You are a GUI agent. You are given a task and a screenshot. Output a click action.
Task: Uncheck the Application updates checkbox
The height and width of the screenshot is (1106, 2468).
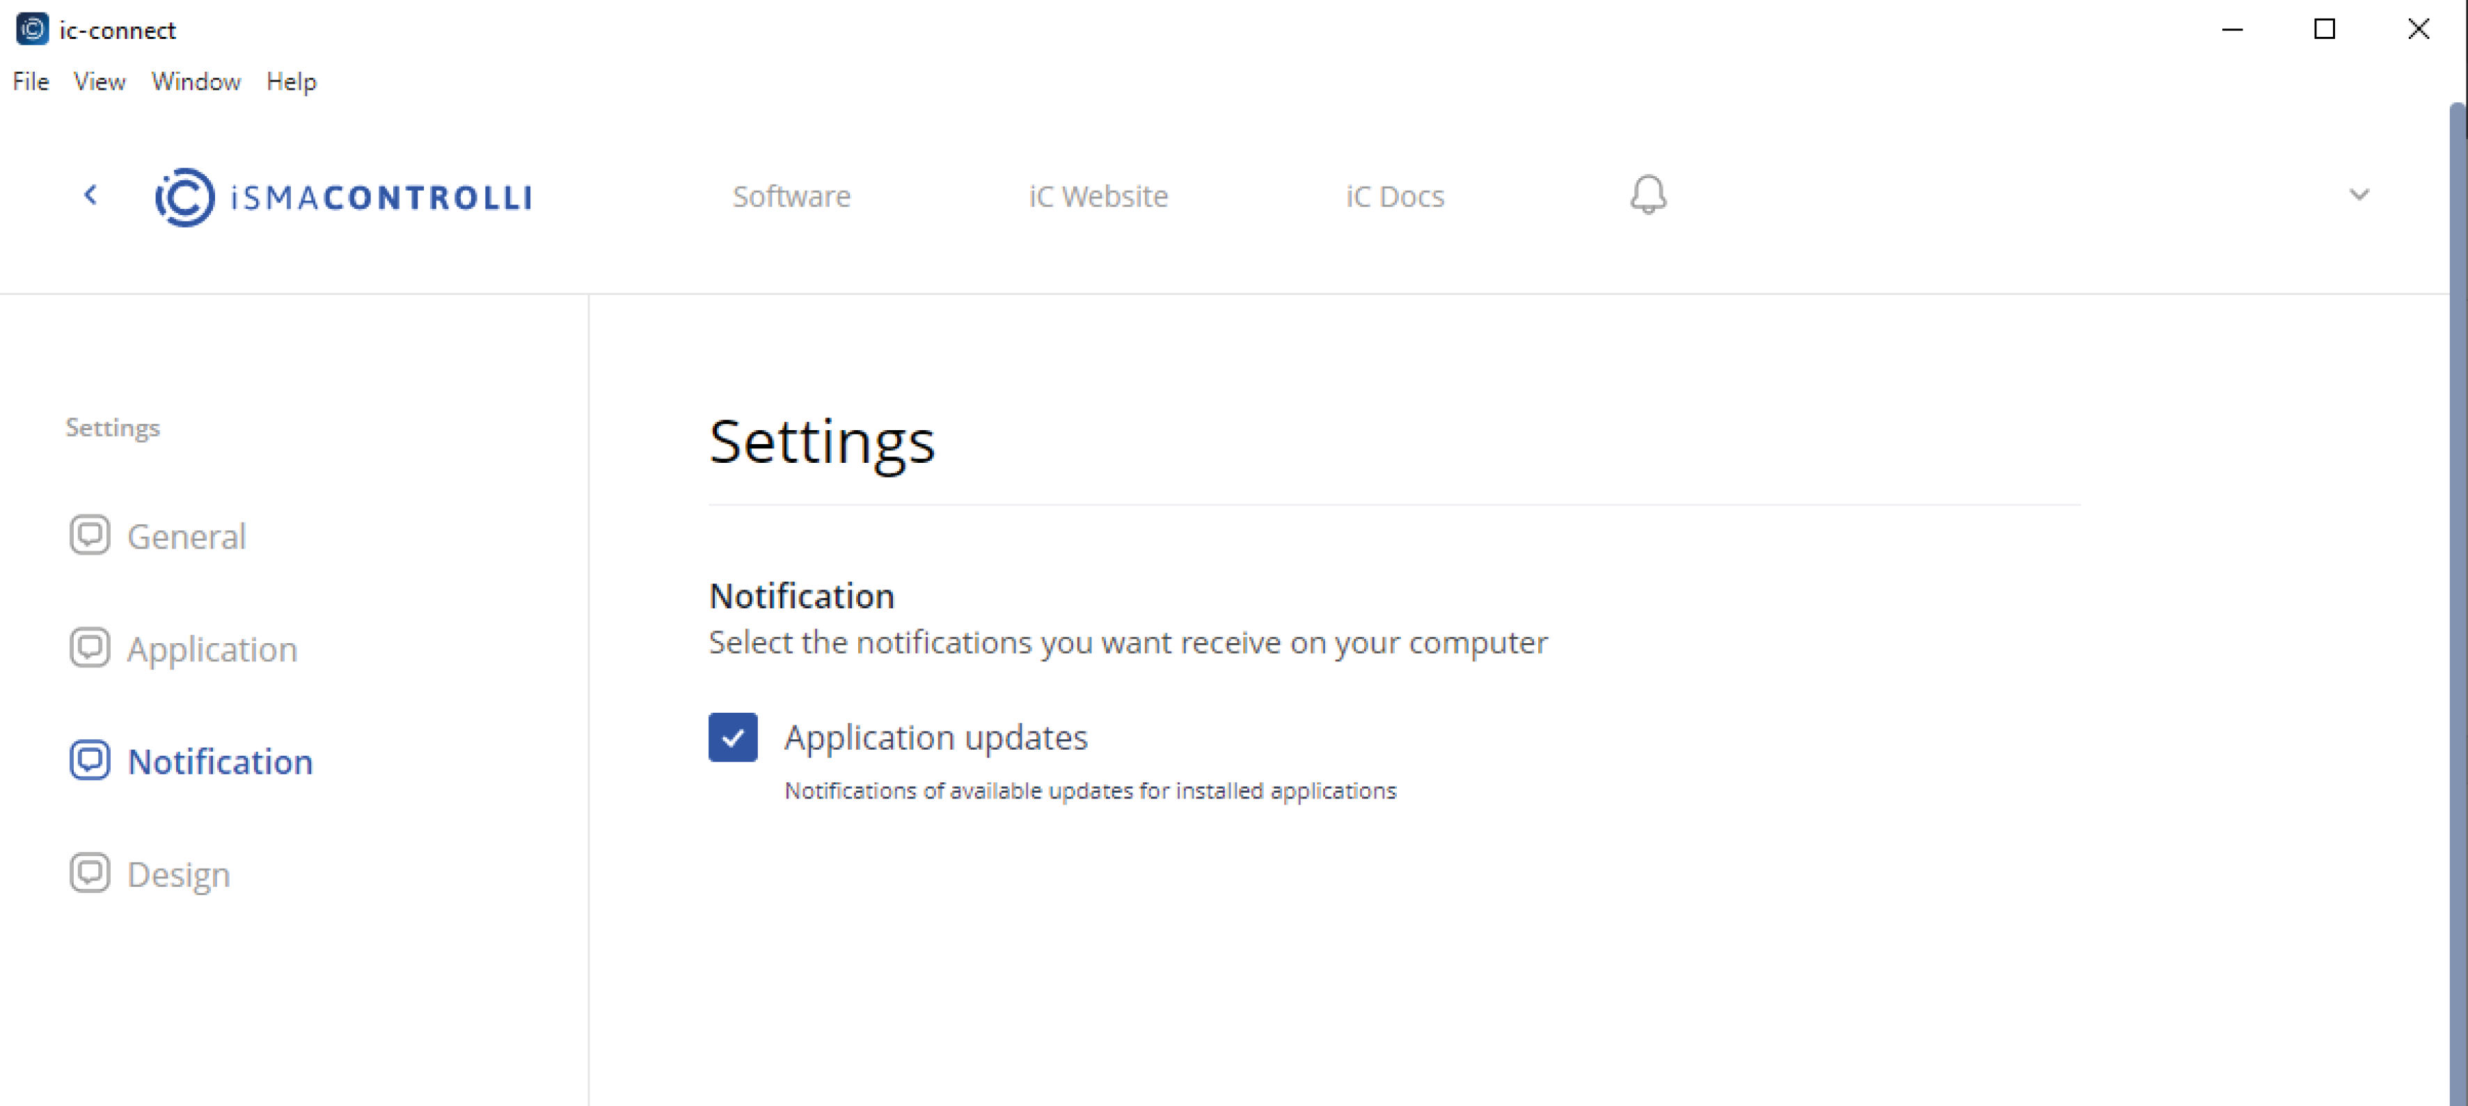pos(733,737)
